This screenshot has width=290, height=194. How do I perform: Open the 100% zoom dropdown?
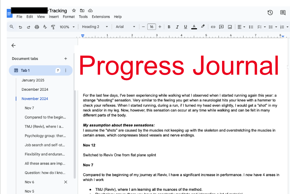pyautogui.click(x=67, y=27)
